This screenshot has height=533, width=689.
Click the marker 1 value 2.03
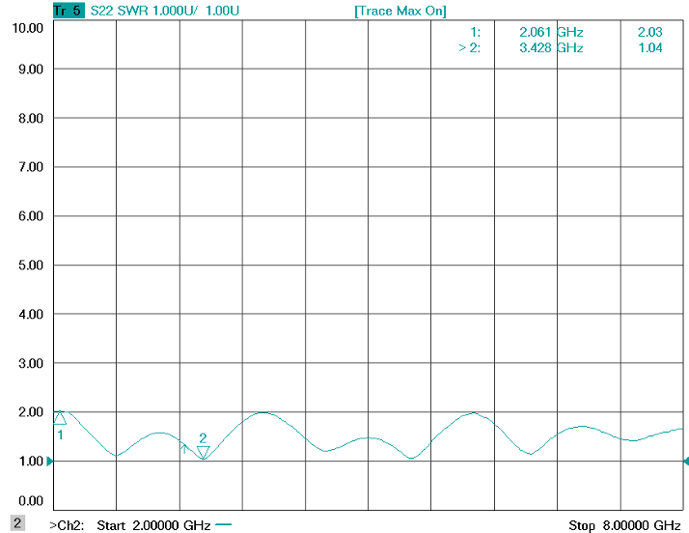coord(649,32)
